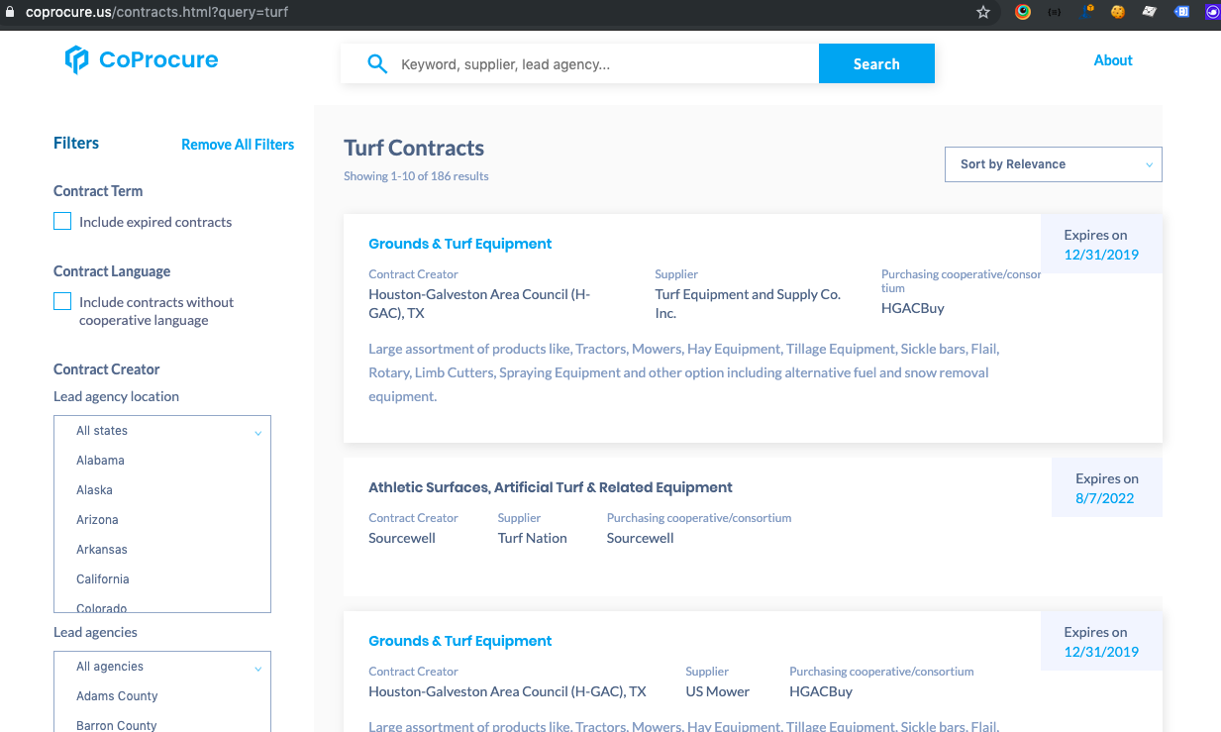Image resolution: width=1221 pixels, height=732 pixels.
Task: Click Sourcewell under Contract Creator
Action: coord(402,538)
